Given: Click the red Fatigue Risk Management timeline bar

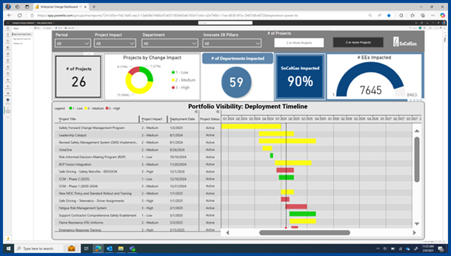Looking at the screenshot, I should click(x=296, y=207).
